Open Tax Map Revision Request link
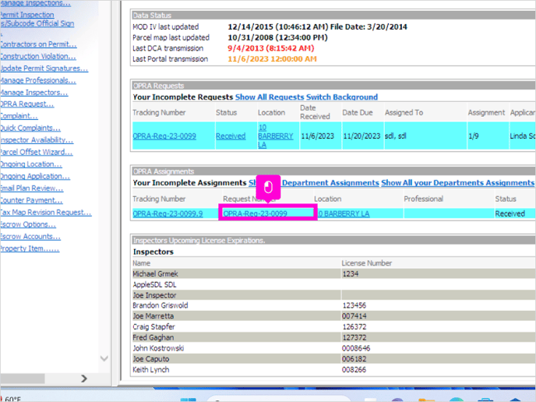Screen dimensions: 536x402 (x=46, y=212)
